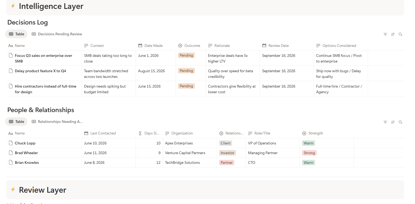Image resolution: width=415 pixels, height=204 pixels.
Task: Click People & Relationships heading
Action: click(x=41, y=110)
